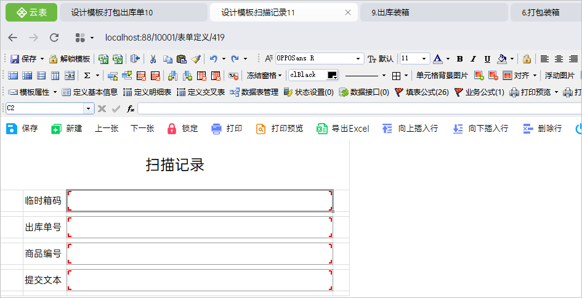Open the font size 11 dropdown
This screenshot has height=298, width=582.
(x=424, y=58)
